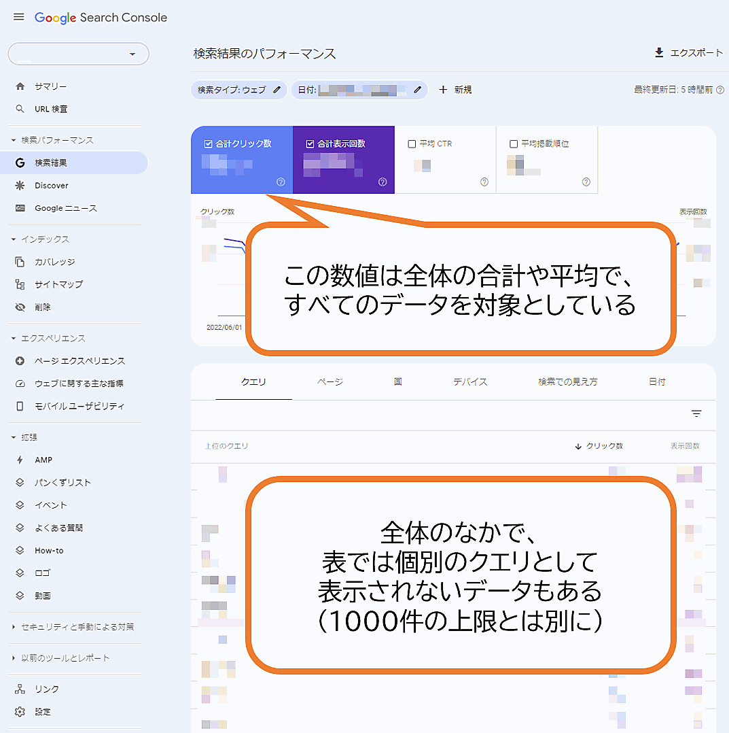The image size is (729, 733).
Task: Open the Discover report asterisk icon
Action: [x=20, y=186]
